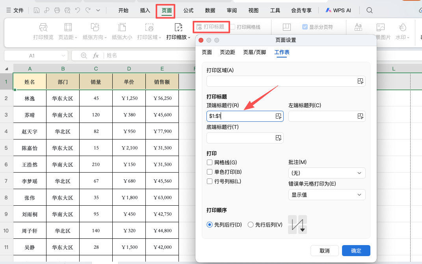Click the 打印标题 ribbon button
Image resolution: width=422 pixels, height=264 pixels.
[211, 27]
